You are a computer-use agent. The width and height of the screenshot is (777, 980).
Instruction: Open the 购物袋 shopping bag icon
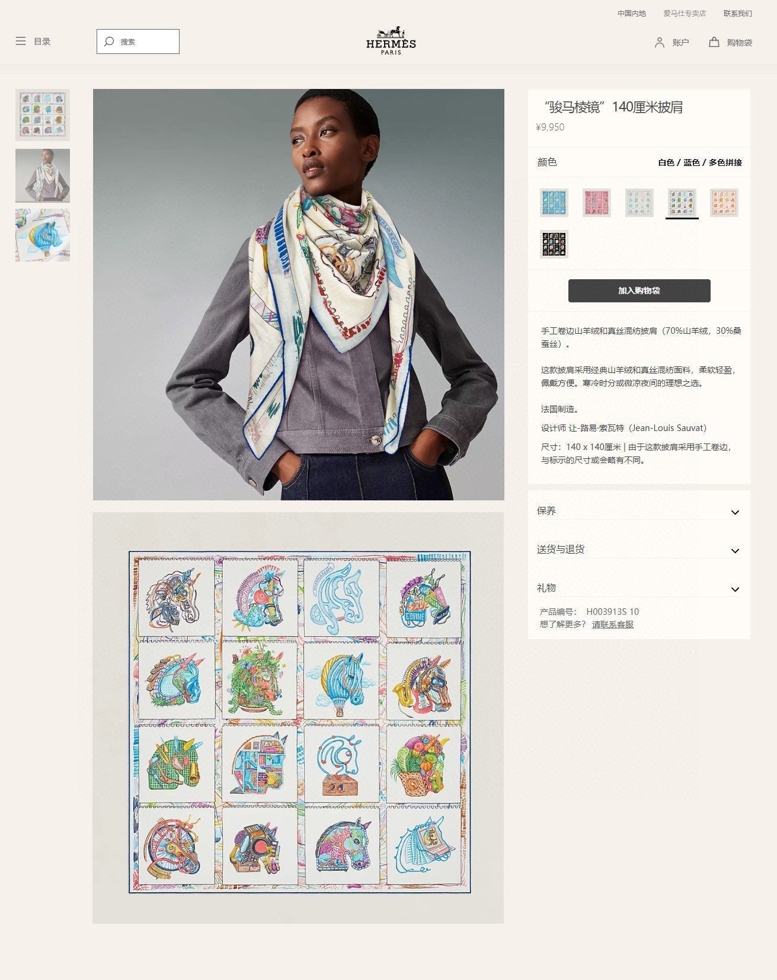pyautogui.click(x=714, y=42)
